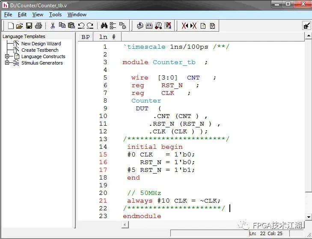Create a new file with toolbar icon
The image size is (312, 239).
11,26
